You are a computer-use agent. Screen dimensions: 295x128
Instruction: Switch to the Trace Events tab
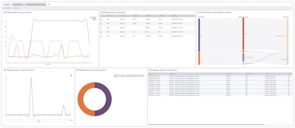click(x=18, y=5)
